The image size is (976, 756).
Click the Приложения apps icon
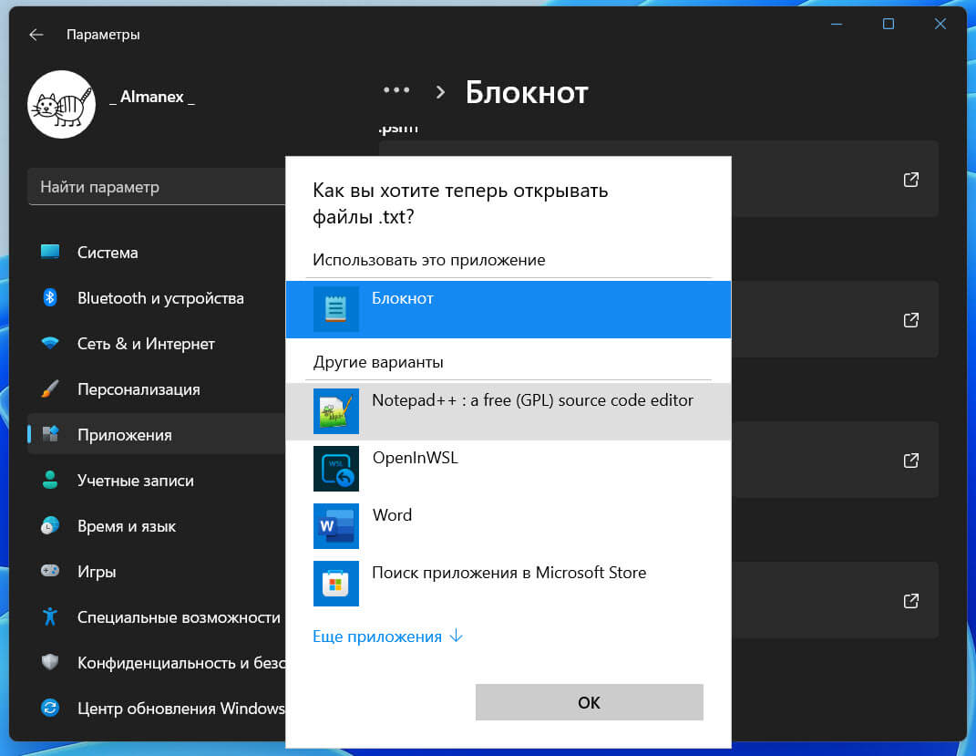coord(50,434)
